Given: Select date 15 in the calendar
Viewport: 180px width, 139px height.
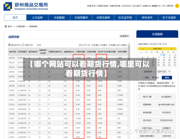Looking at the screenshot, I should [164, 60].
